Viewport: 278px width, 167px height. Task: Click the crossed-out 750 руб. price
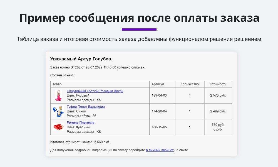(x=217, y=125)
